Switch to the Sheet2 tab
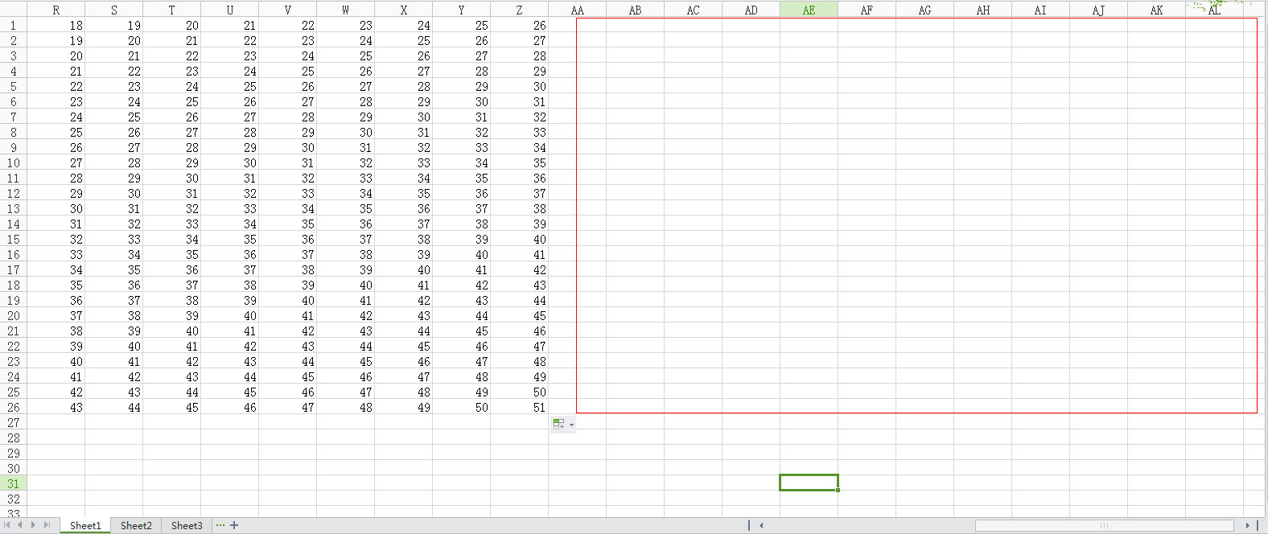 [136, 525]
